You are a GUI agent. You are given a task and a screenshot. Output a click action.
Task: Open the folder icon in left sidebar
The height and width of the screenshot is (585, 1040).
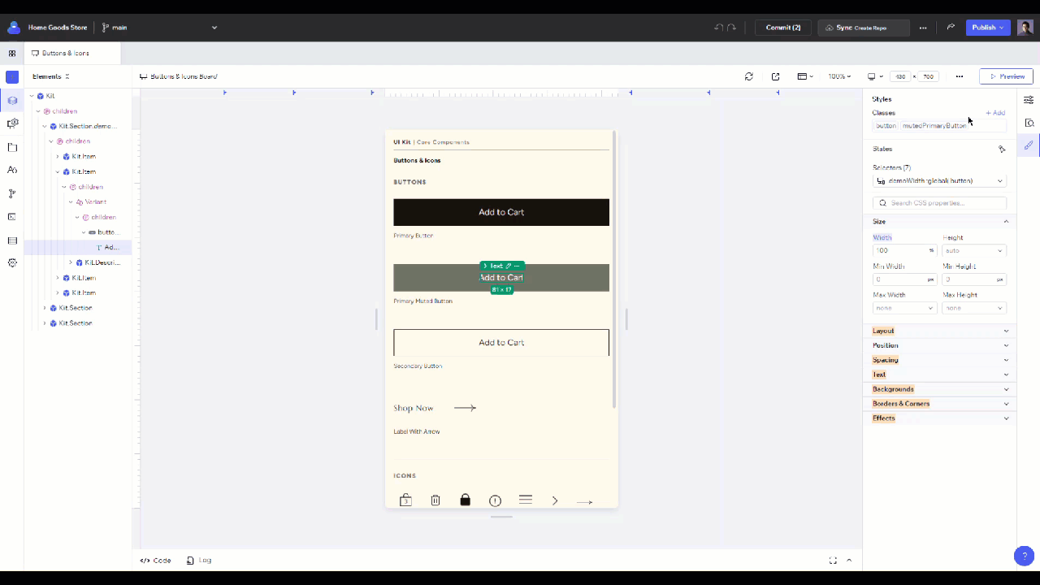(x=12, y=147)
